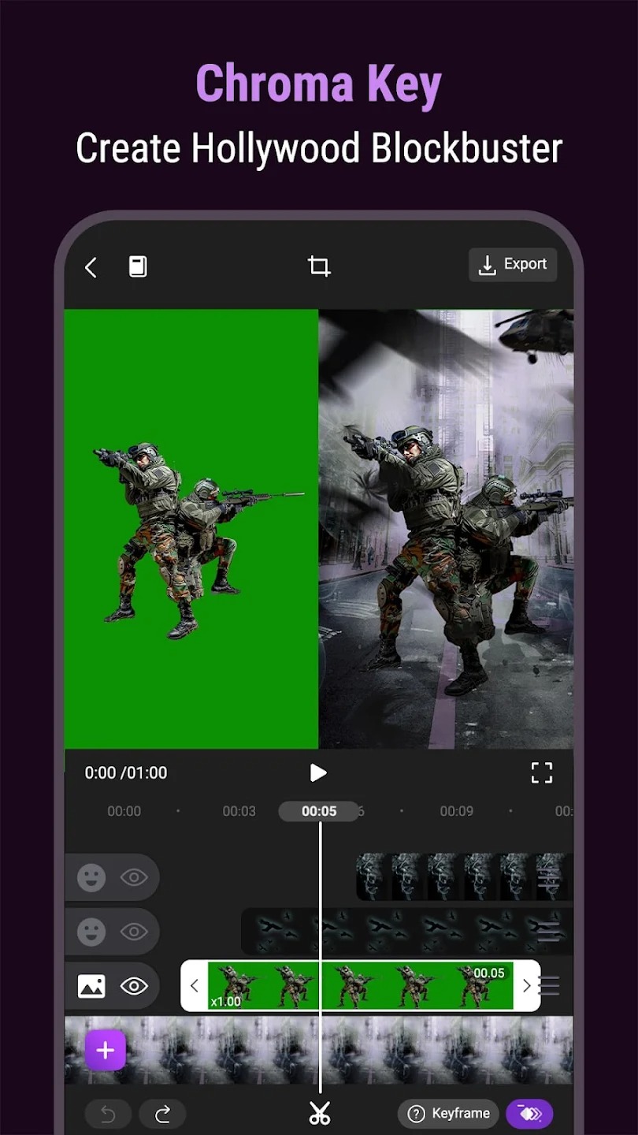Toggle visibility of the image overlay track
Screen dimensions: 638x1135
[134, 986]
